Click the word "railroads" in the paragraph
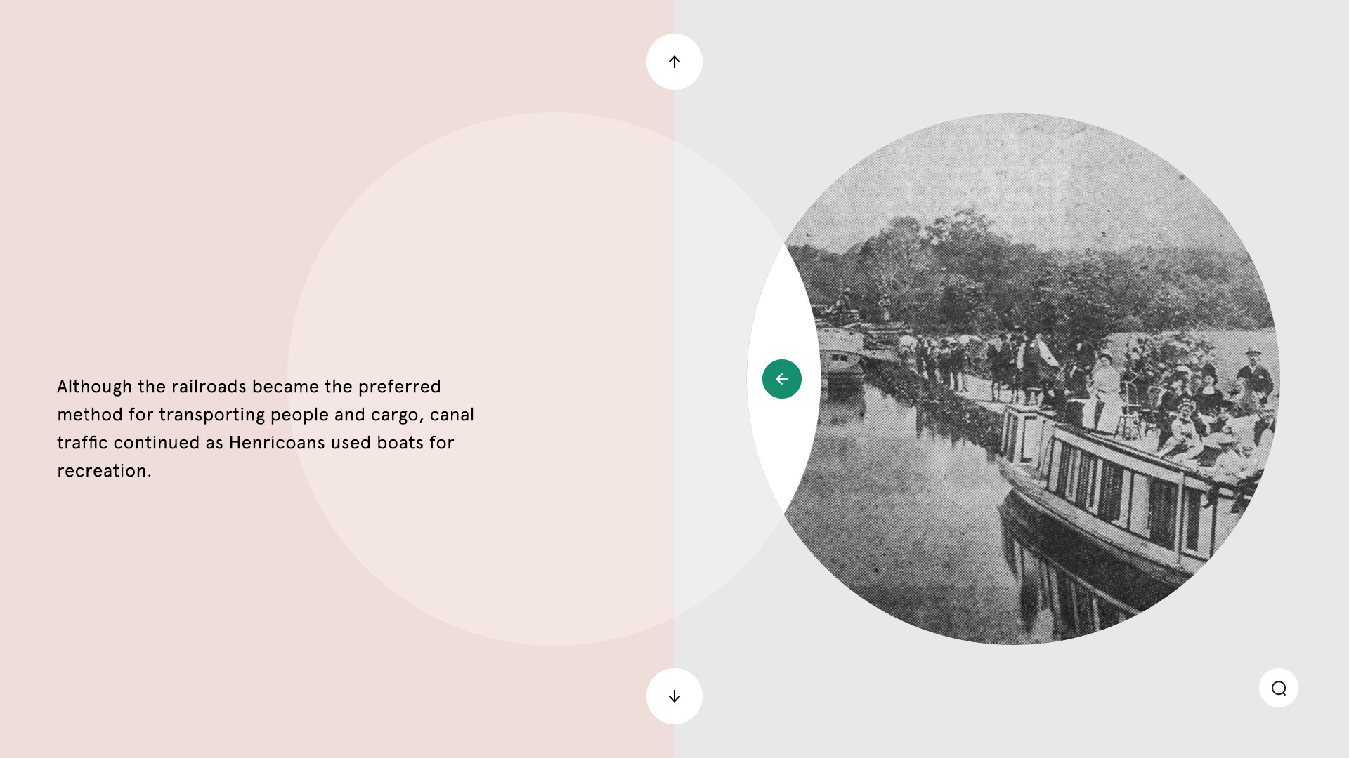This screenshot has width=1349, height=758. pos(209,387)
